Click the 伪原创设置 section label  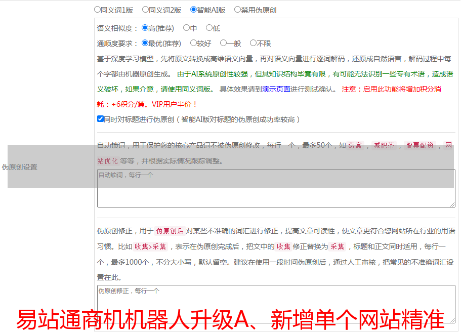tap(19, 167)
